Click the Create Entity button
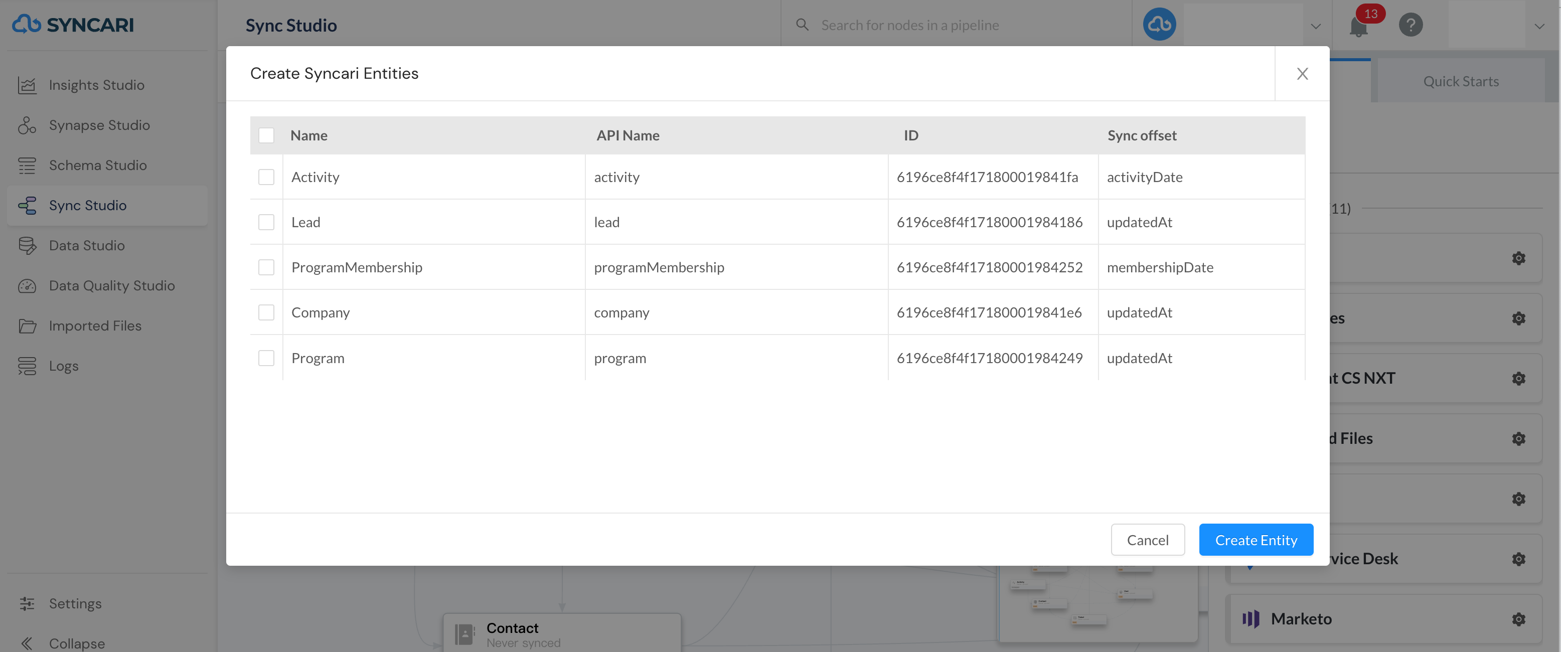Screen dimensions: 1561x652 (x=1256, y=540)
